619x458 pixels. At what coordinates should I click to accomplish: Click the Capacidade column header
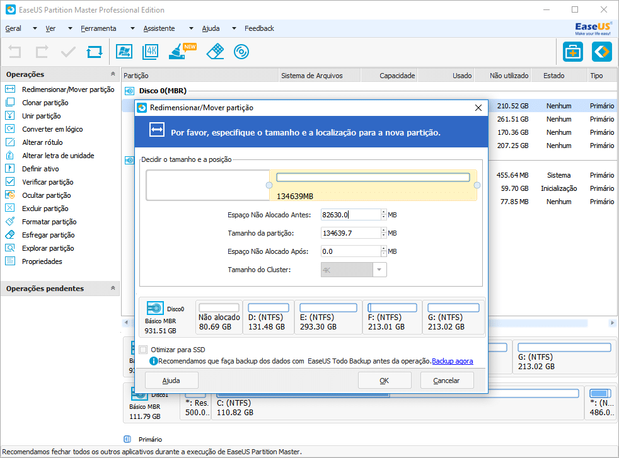[389, 76]
